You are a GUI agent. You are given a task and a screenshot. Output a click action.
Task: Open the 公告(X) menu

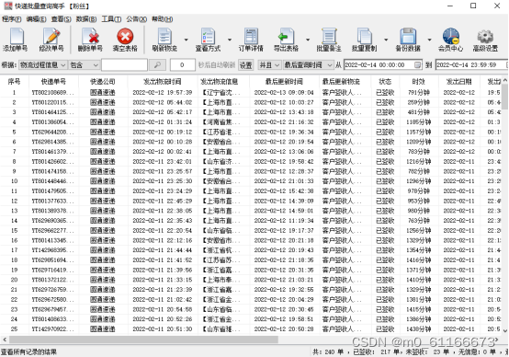coord(136,19)
